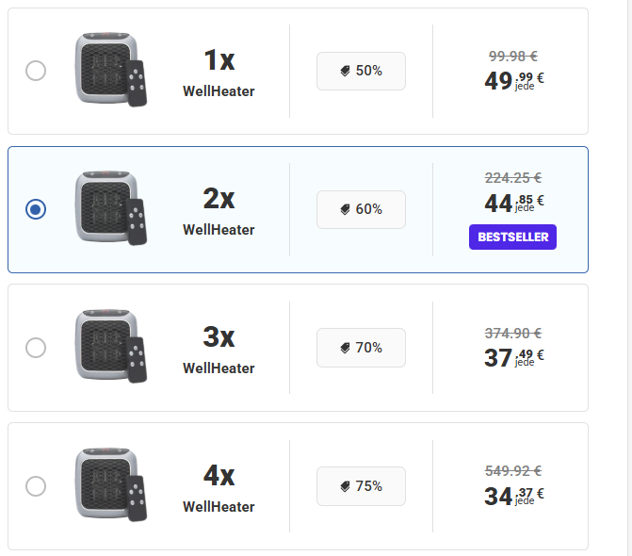
Task: Click the 50% discount tag badge
Action: (x=361, y=71)
